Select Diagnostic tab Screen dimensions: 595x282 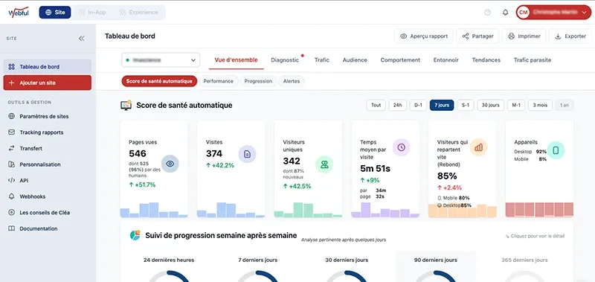click(x=285, y=60)
